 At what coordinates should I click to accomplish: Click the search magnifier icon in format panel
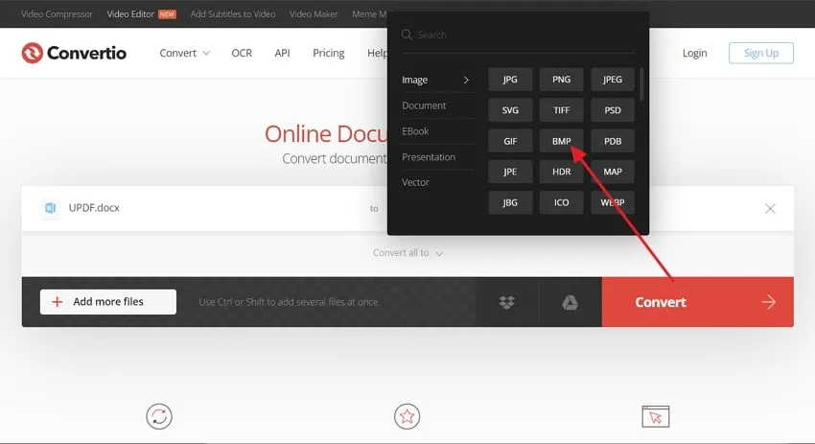click(407, 35)
